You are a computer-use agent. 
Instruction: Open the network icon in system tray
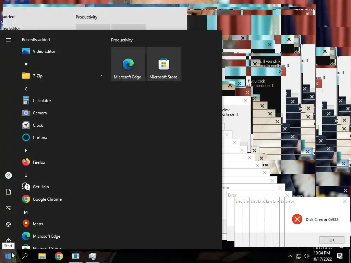click(299, 256)
